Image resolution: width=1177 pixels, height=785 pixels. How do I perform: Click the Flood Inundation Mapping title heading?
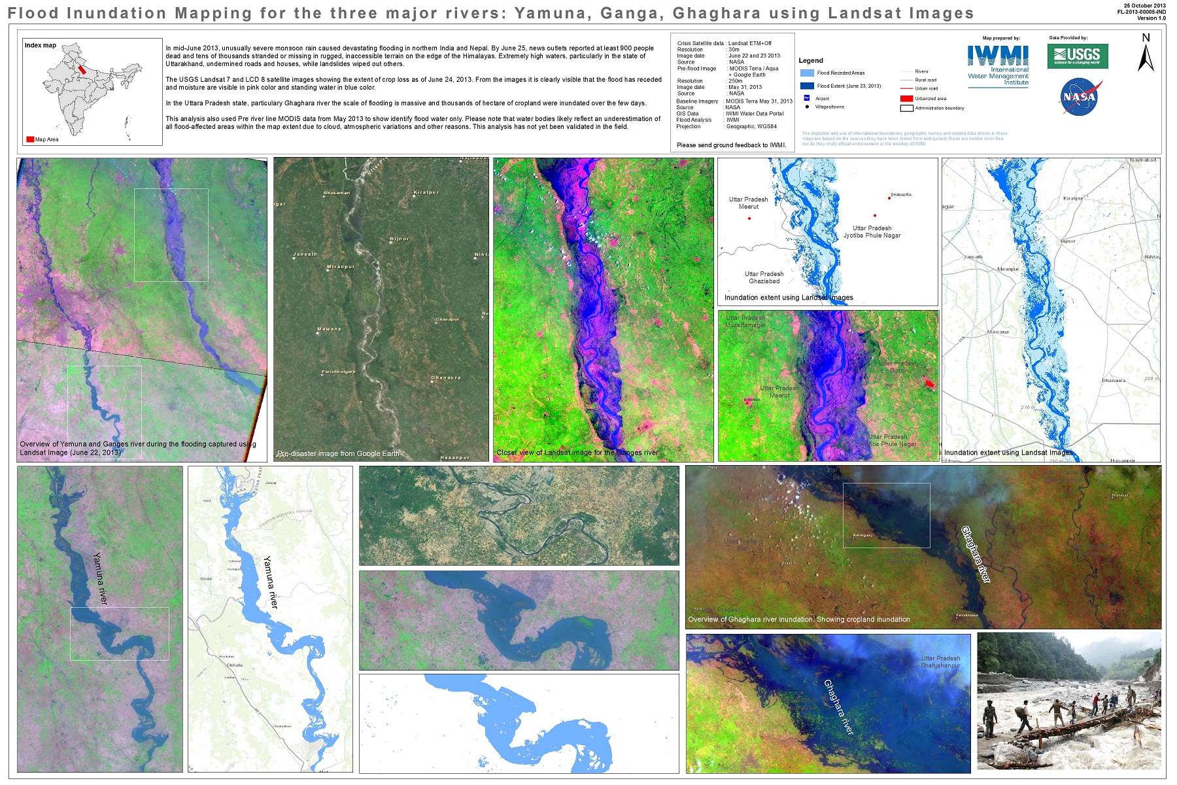coord(490,13)
